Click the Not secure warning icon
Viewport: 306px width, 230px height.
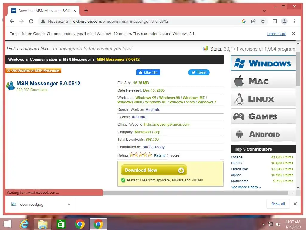[x=43, y=21]
